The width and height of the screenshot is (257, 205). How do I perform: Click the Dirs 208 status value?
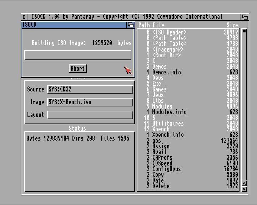click(84, 138)
